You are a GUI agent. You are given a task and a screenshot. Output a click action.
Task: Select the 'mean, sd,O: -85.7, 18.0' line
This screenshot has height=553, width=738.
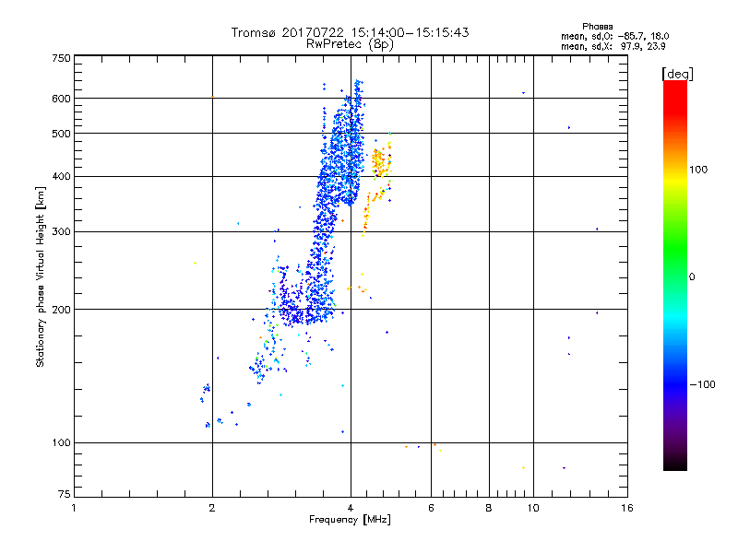click(614, 36)
